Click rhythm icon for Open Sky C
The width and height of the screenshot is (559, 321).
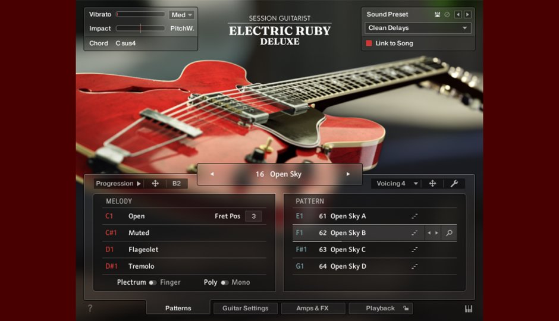coord(414,250)
